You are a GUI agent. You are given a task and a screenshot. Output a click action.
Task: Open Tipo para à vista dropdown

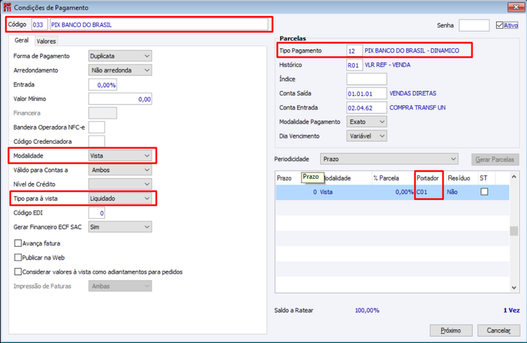tap(120, 199)
